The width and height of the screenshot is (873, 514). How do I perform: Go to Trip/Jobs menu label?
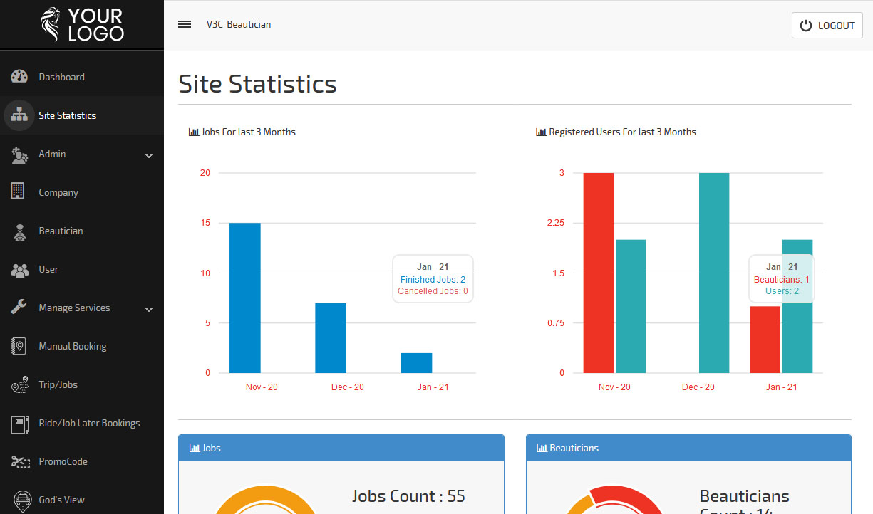(58, 384)
